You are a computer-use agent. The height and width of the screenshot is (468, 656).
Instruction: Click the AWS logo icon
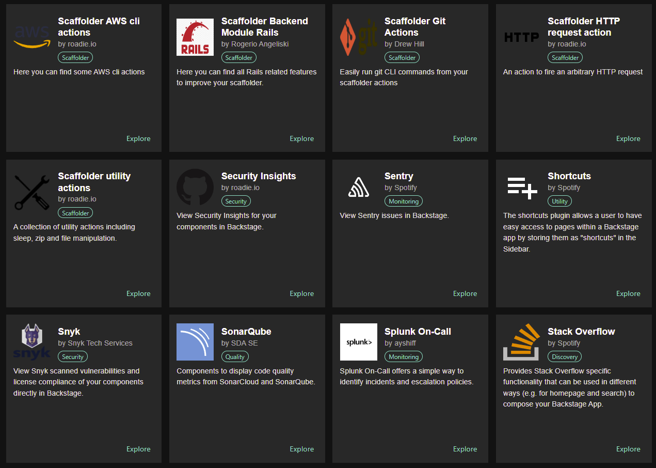point(32,37)
